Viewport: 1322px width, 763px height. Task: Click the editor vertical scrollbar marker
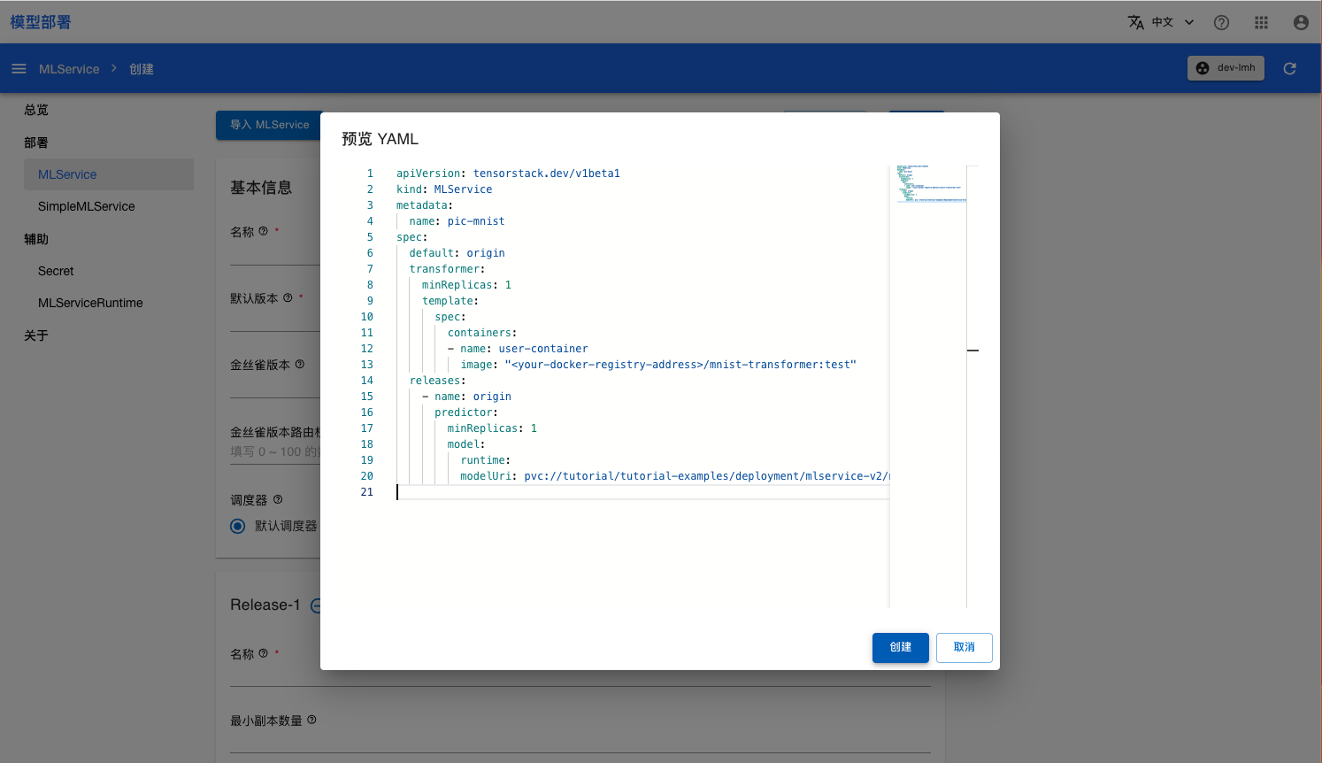(972, 351)
